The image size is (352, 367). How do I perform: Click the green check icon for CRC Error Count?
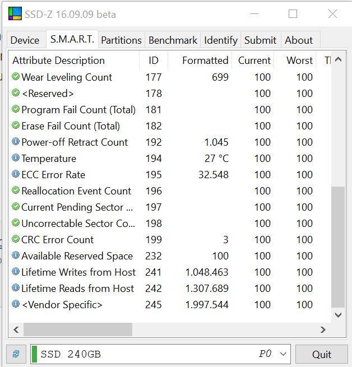(x=16, y=239)
